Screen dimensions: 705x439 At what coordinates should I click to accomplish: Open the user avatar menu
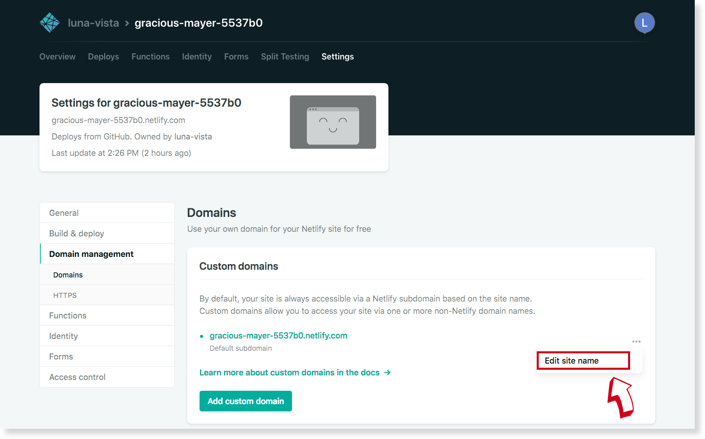pos(644,23)
